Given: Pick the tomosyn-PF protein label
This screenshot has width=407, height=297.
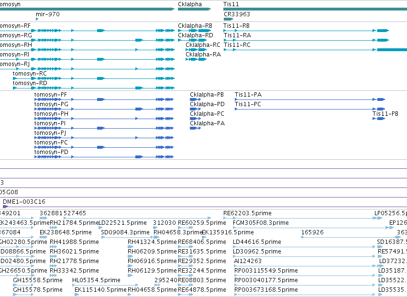Looking at the screenshot, I should coord(51,95).
